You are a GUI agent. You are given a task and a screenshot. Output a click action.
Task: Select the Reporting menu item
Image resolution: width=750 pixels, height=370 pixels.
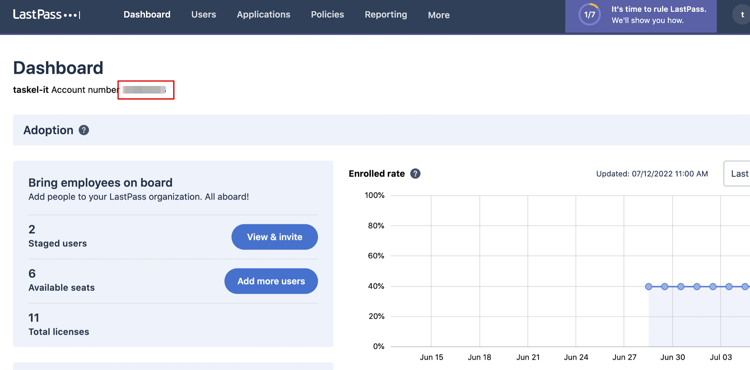[386, 15]
